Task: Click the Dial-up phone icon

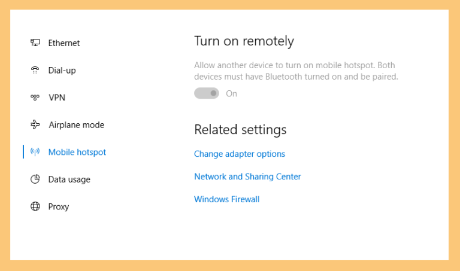Action: [35, 70]
